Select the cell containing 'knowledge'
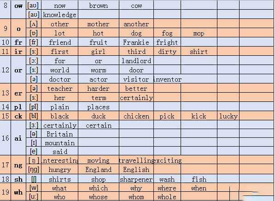Image resolution: width=275 pixels, height=201 pixels. [59, 14]
